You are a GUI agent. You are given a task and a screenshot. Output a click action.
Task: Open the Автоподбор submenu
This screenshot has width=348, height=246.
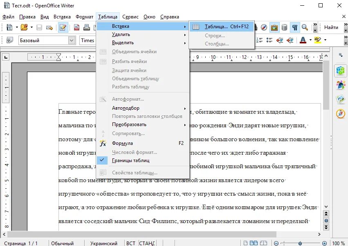(x=143, y=108)
